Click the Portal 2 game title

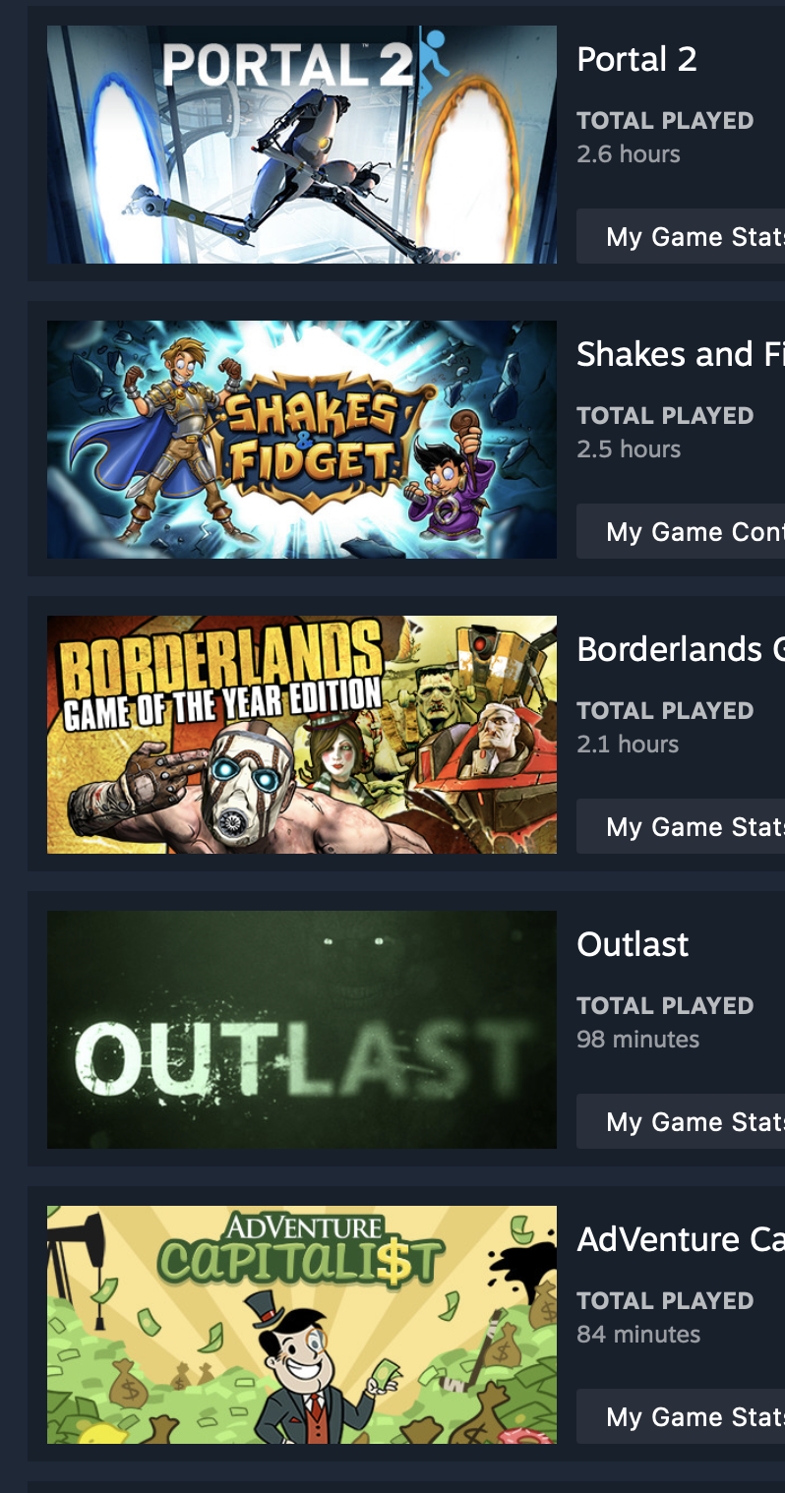pos(636,59)
